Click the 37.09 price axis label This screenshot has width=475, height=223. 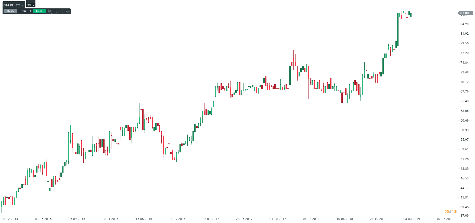point(464,216)
